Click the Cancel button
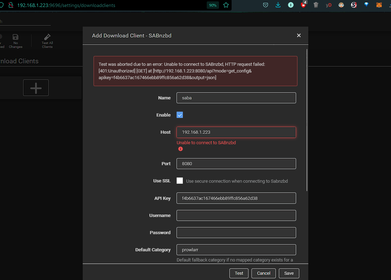391x280 pixels. click(x=263, y=273)
